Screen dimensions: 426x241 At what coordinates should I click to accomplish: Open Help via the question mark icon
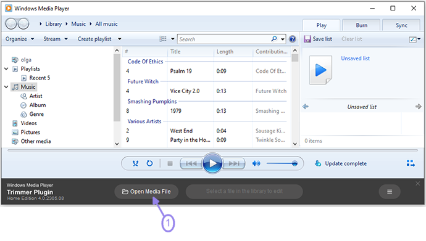click(x=292, y=39)
